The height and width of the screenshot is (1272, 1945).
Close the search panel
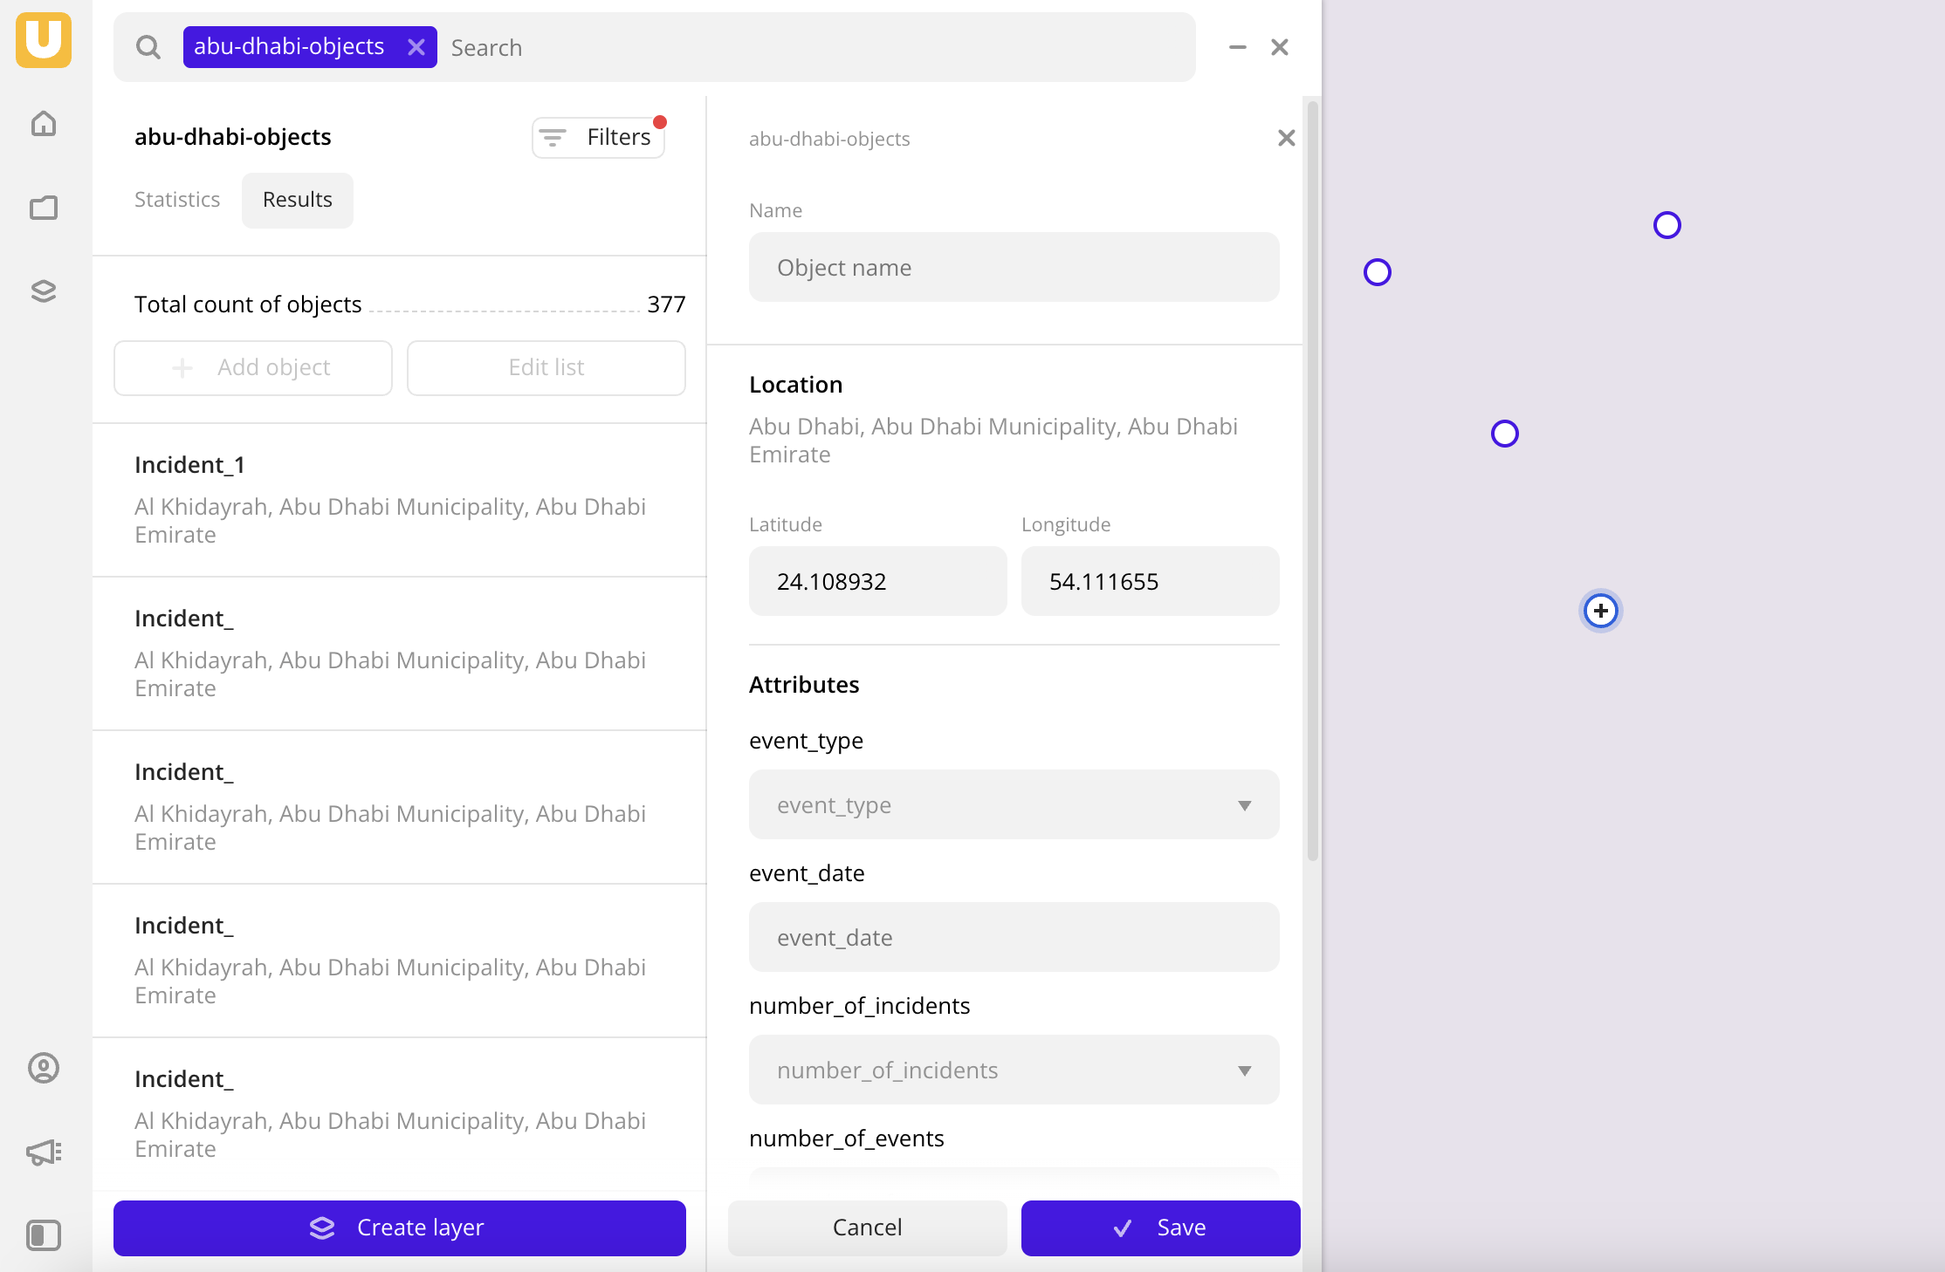coord(1280,47)
